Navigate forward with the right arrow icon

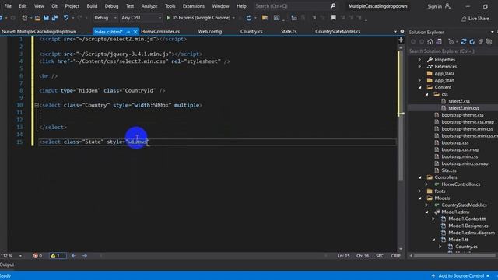(x=85, y=256)
